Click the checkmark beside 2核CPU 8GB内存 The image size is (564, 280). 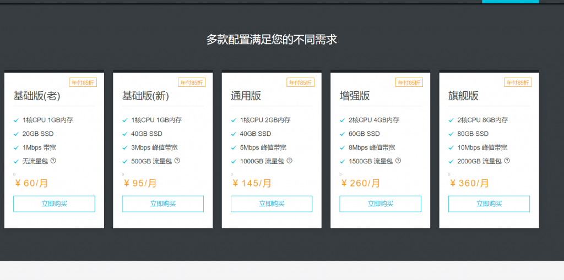click(x=451, y=120)
